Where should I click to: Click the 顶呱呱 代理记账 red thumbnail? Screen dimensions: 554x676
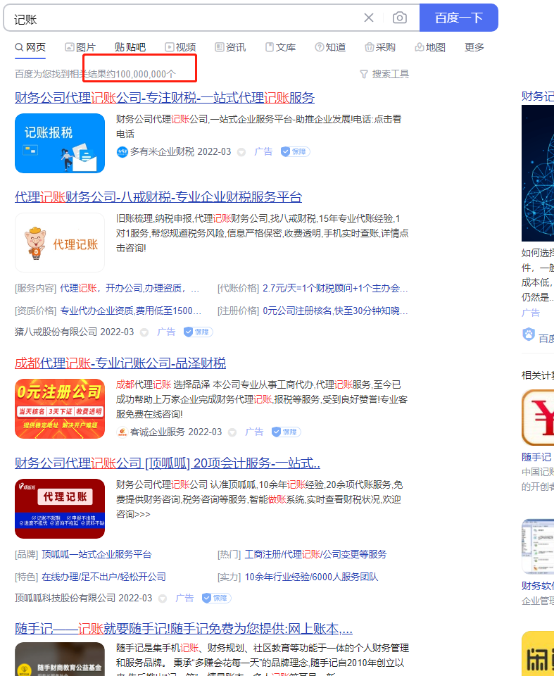[60, 508]
